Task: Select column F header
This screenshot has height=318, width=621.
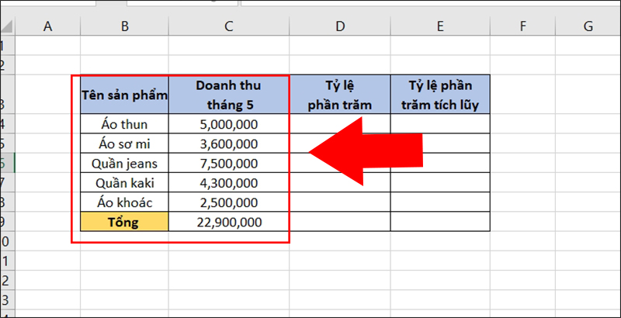Action: pyautogui.click(x=522, y=26)
